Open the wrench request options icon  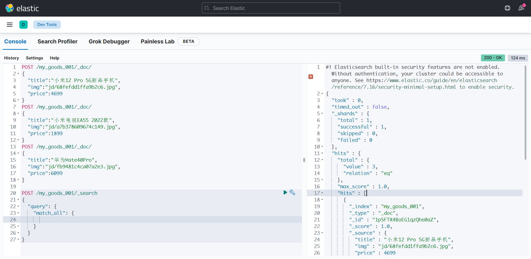click(292, 192)
